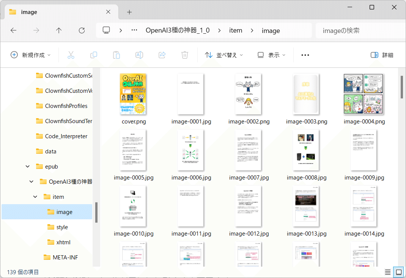Click the forward navigation arrow
The image size is (406, 278).
tap(36, 30)
